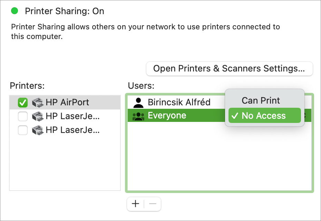The image size is (321, 221).
Task: Click the printer icon of the middle HP LaserJe... entry
Action: click(38, 116)
